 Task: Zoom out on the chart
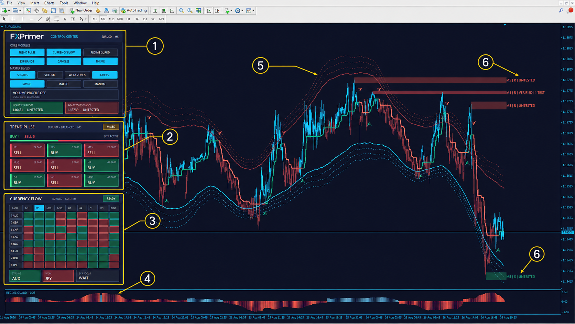(190, 11)
